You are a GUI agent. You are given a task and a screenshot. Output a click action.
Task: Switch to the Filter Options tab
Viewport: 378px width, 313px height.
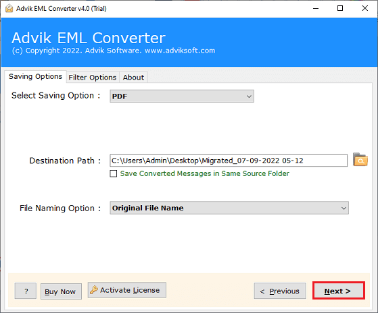pyautogui.click(x=93, y=78)
